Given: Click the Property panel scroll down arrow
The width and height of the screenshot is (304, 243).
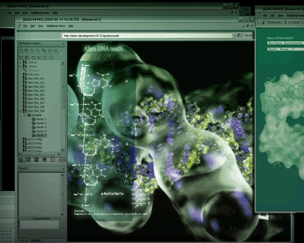Looking at the screenshot, I should tap(63, 214).
